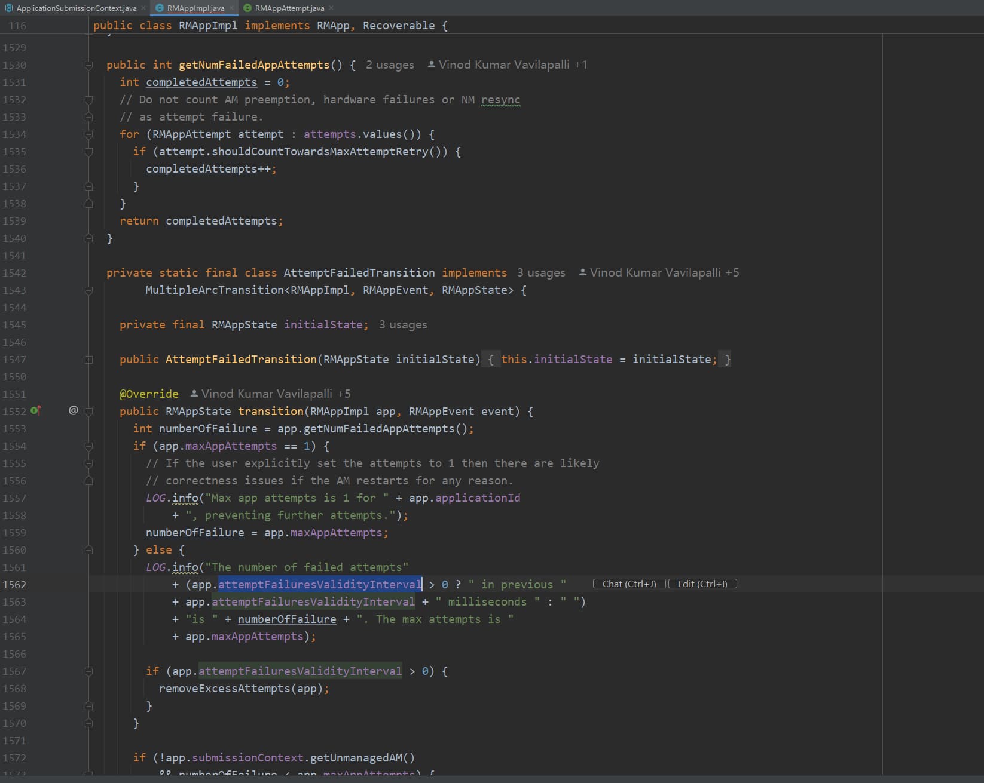Viewport: 984px width, 783px height.
Task: Collapse the getNumFailedAppAttempts method at line 1530
Action: pyautogui.click(x=88, y=65)
